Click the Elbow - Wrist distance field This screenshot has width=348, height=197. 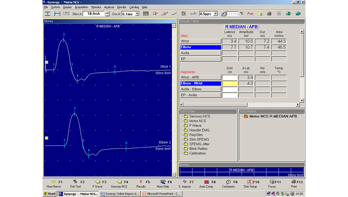coord(230,83)
